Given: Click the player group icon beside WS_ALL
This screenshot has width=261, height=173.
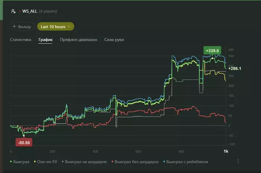Looking at the screenshot, I should point(13,11).
